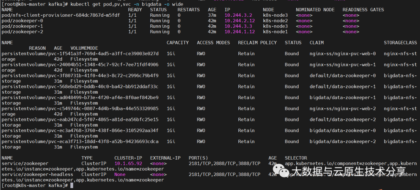Click claim nginx-ss/nginx-pvc-web-0

[343, 54]
